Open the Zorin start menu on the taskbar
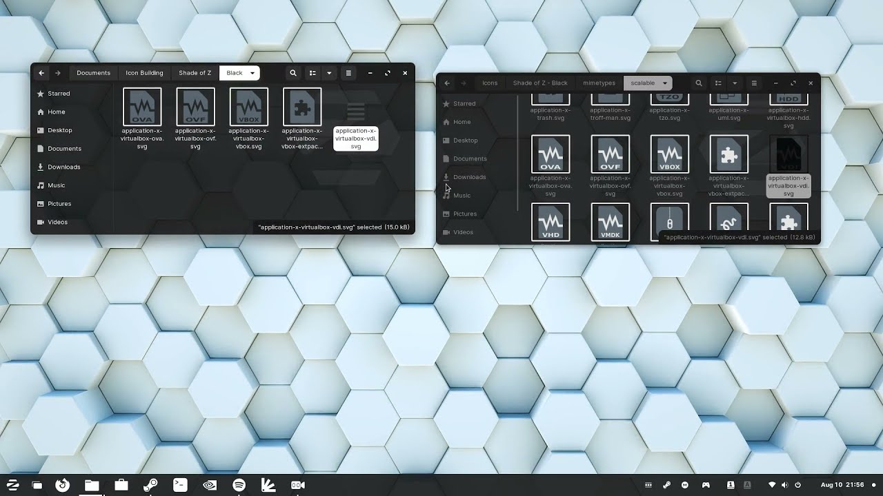The image size is (883, 496). coord(12,485)
